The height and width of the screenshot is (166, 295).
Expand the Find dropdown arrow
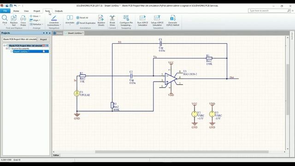pyautogui.click(x=5, y=25)
